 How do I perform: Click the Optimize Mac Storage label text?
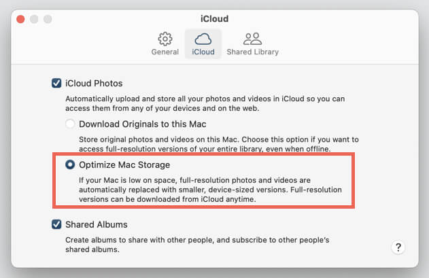pyautogui.click(x=124, y=164)
